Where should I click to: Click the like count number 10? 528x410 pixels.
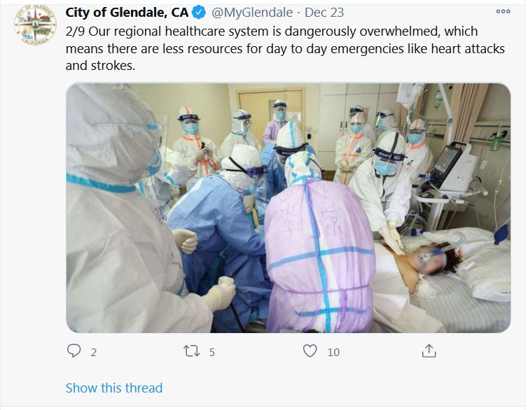333,352
